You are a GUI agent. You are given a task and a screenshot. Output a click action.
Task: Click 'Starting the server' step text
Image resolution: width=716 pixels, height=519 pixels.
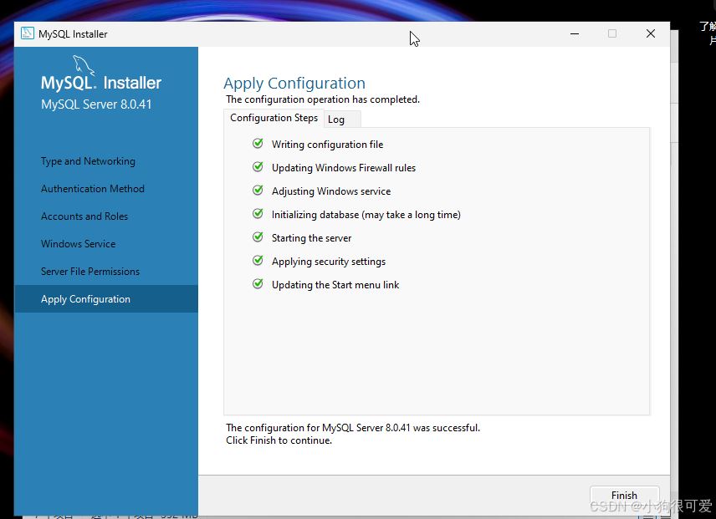point(311,238)
